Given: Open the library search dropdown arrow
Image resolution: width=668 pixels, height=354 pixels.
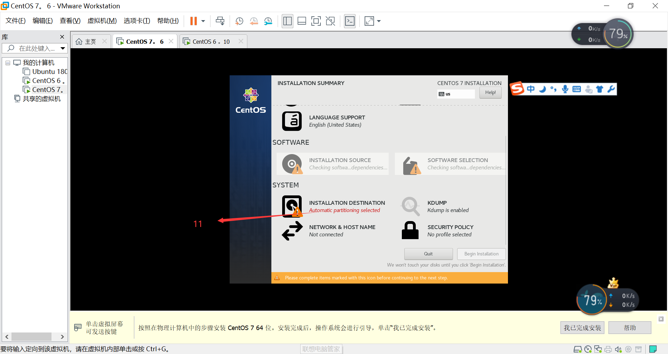Looking at the screenshot, I should point(63,48).
